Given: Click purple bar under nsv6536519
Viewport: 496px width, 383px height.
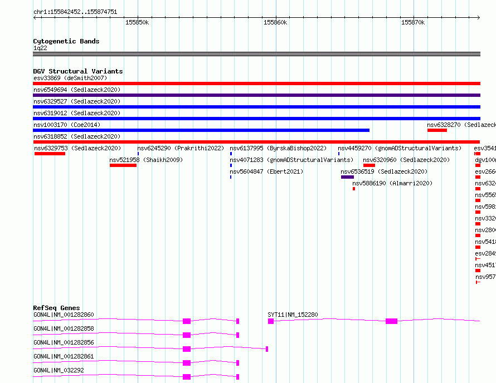Looking at the screenshot, I should pyautogui.click(x=347, y=177).
